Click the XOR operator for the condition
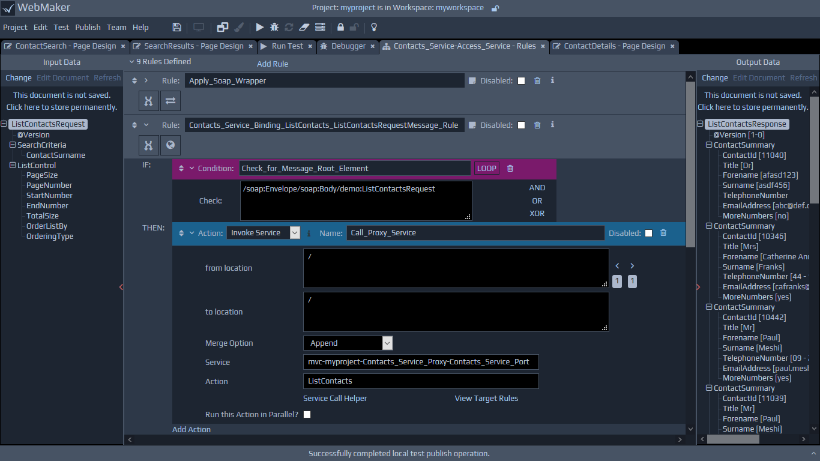820x461 pixels. 537,213
